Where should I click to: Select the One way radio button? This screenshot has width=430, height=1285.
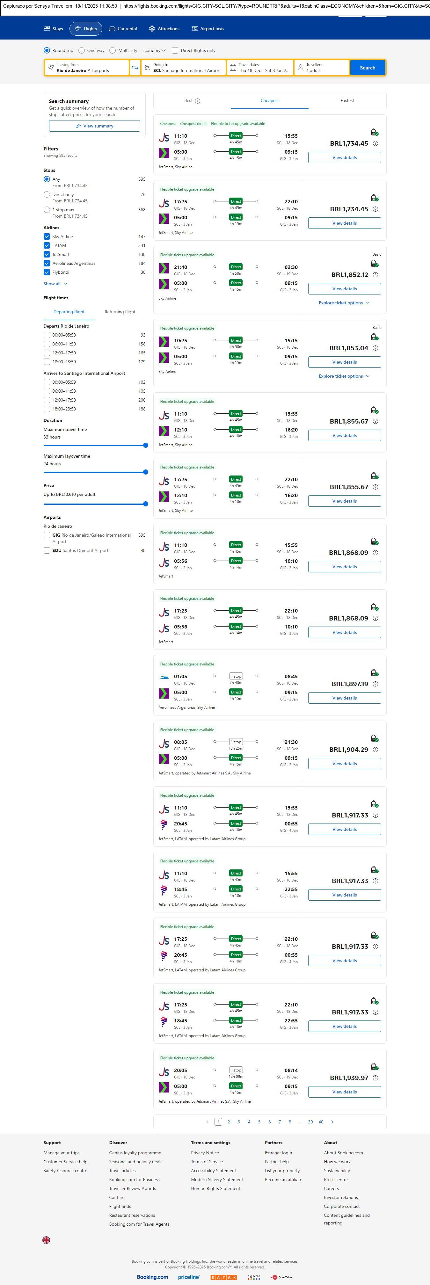click(81, 50)
